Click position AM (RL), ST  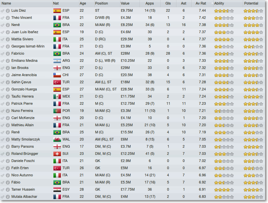(104, 140)
